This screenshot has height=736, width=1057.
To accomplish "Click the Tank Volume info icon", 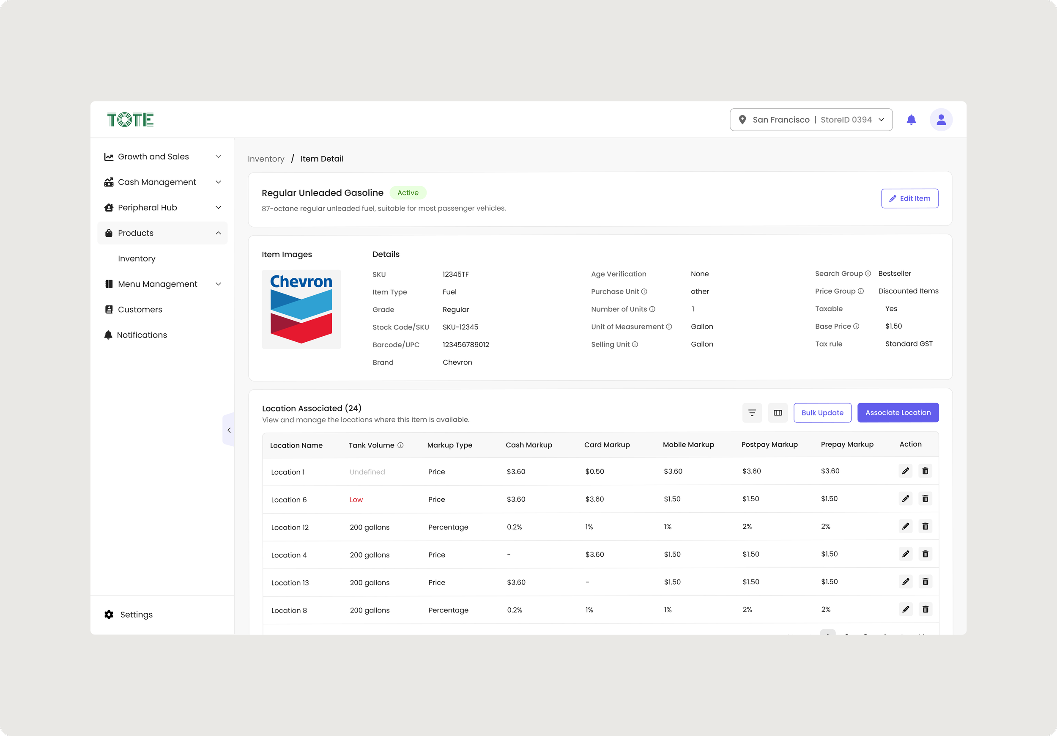I will pos(400,445).
